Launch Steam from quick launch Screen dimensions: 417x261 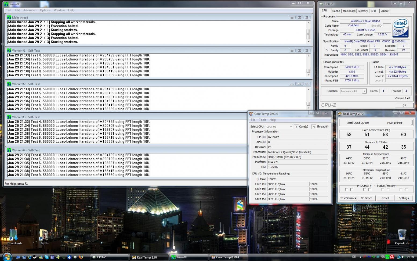click(35, 257)
